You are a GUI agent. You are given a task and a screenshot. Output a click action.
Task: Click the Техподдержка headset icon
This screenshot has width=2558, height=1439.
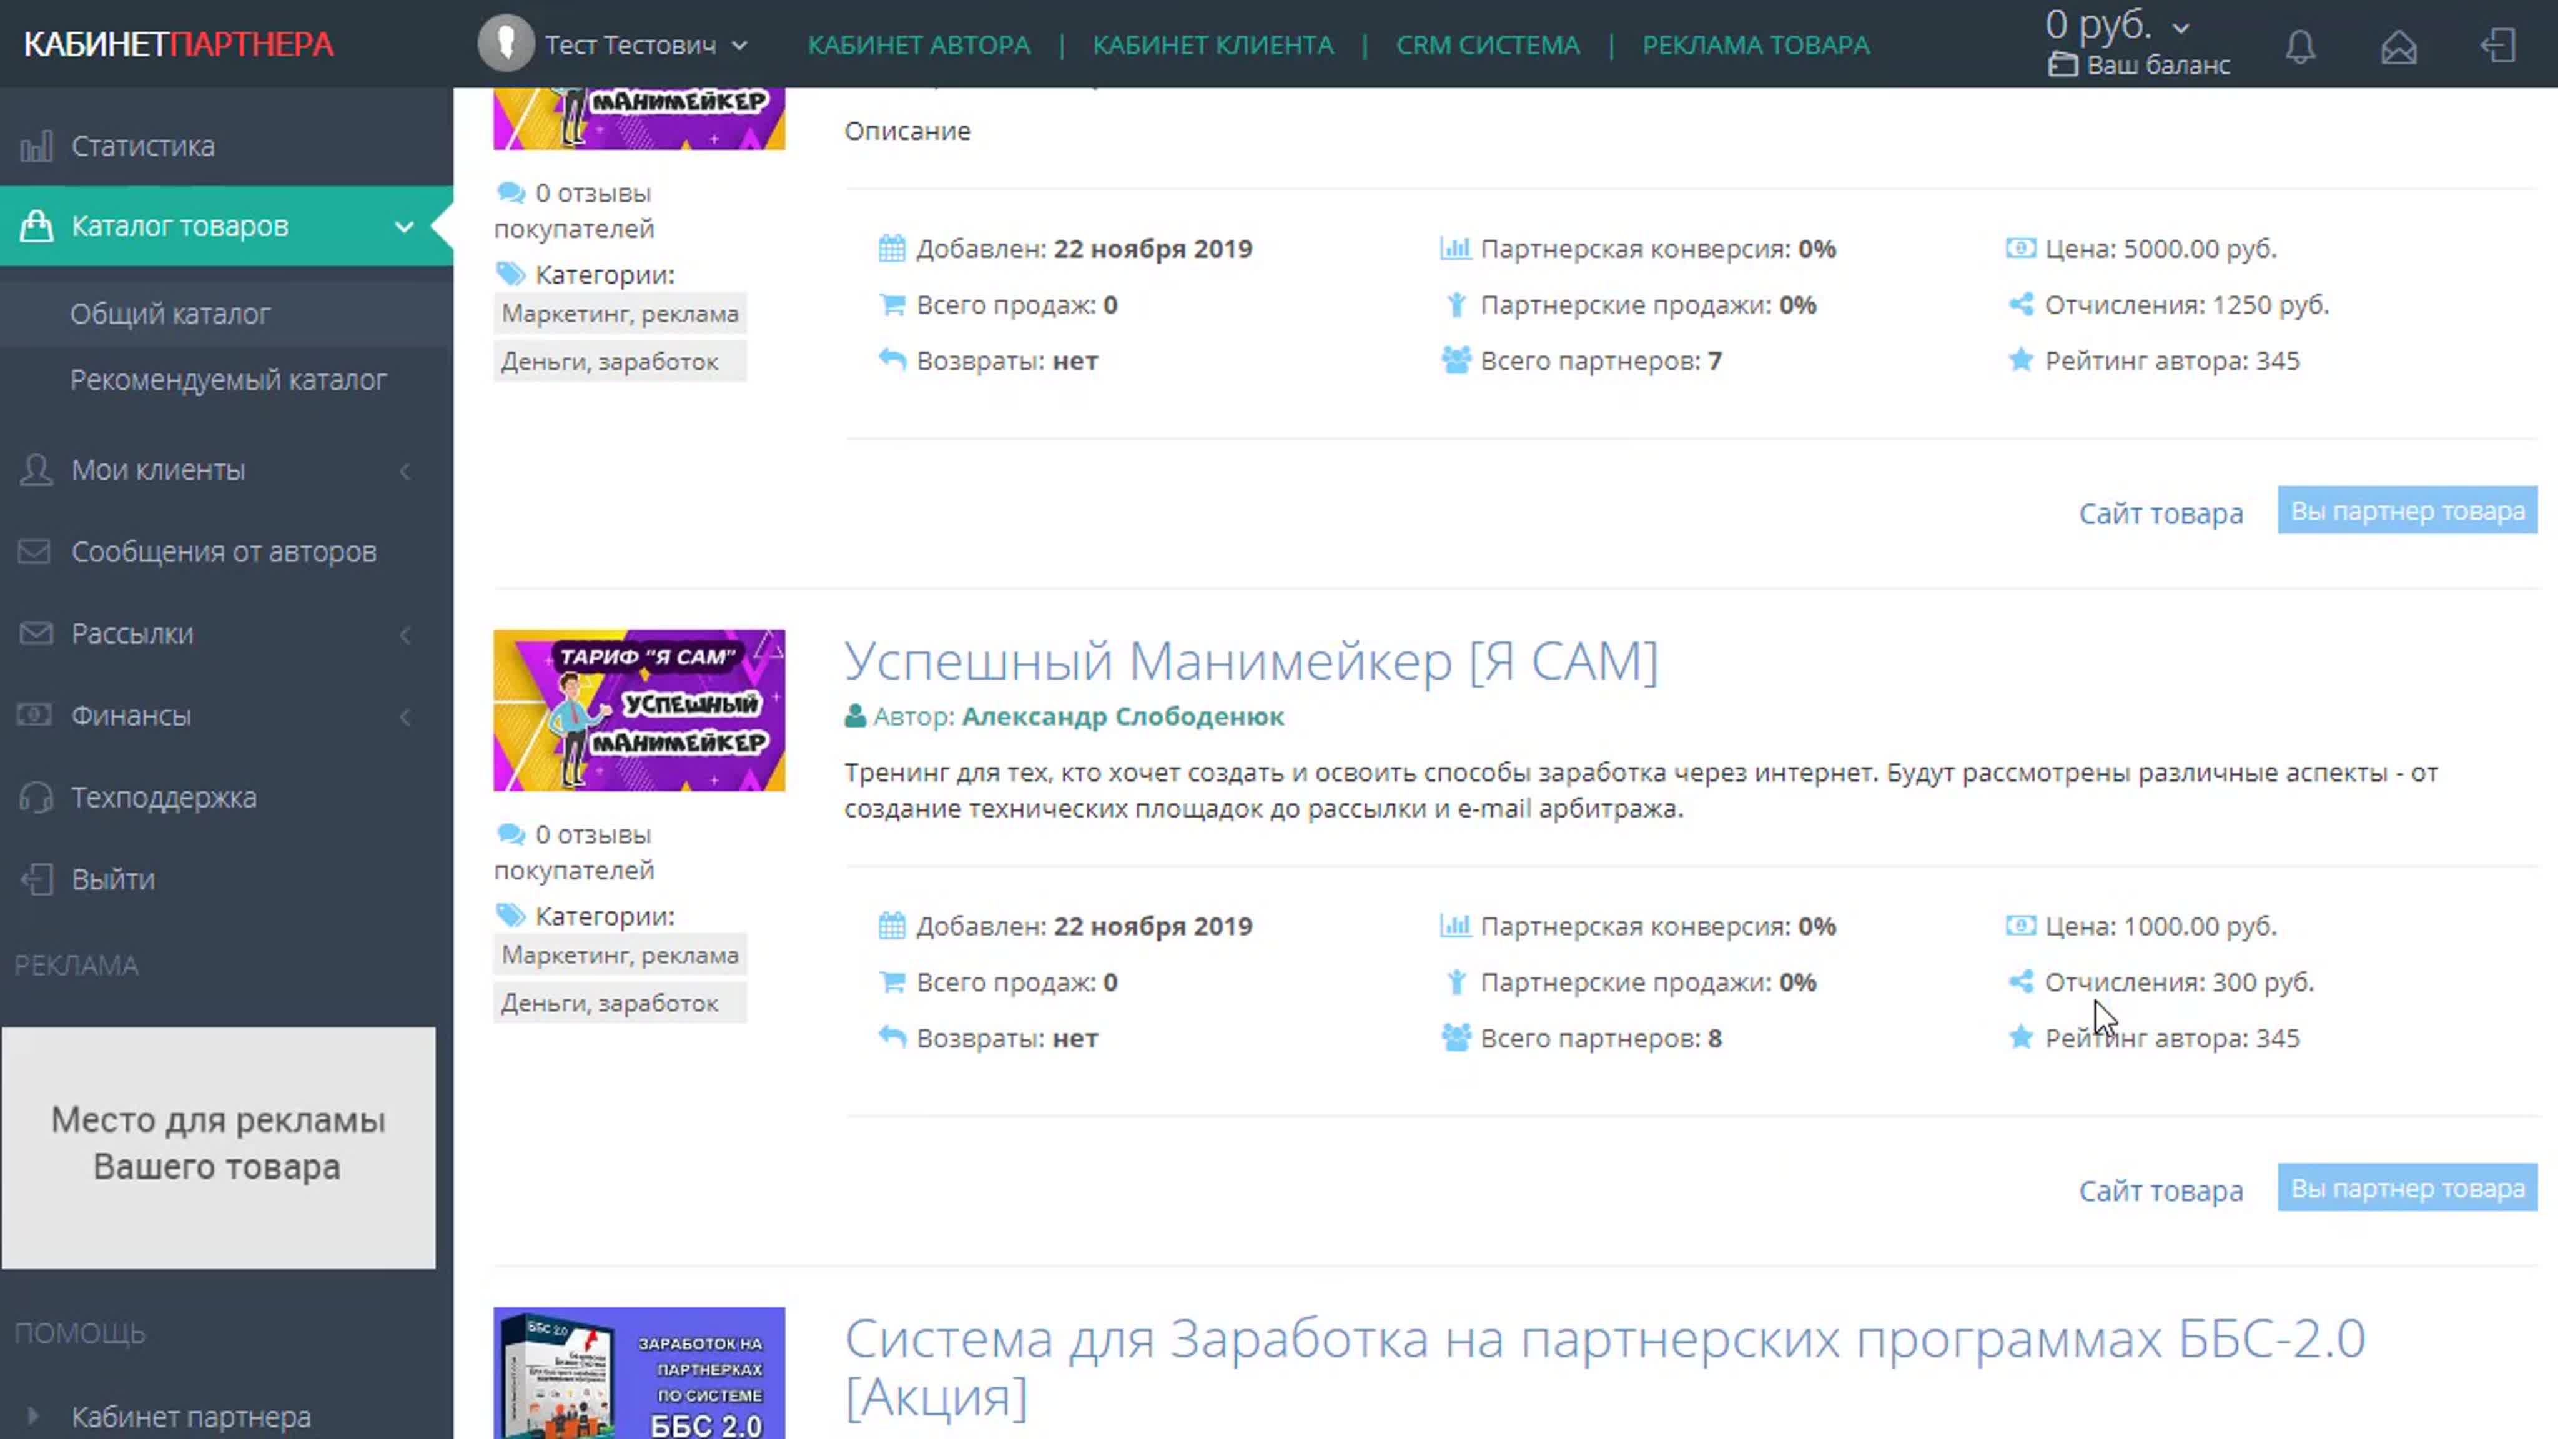click(36, 798)
